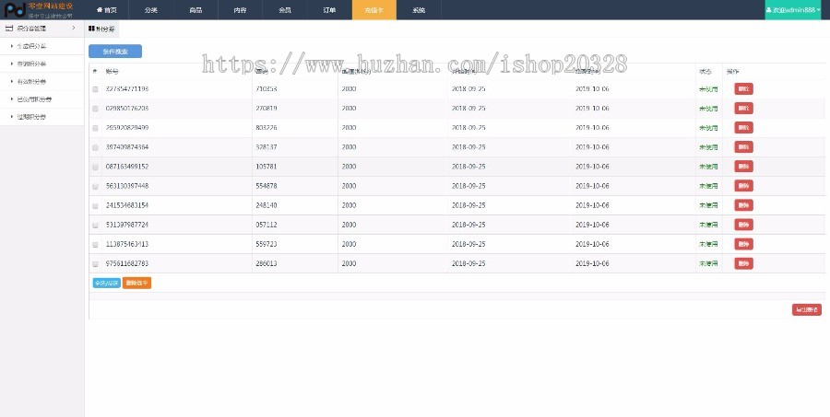The width and height of the screenshot is (830, 417).
Task: Check the box for row with password 270819
Action: 95,109
